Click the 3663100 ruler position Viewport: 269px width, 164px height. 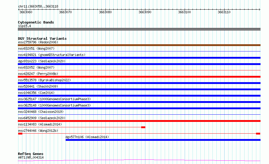184,12
